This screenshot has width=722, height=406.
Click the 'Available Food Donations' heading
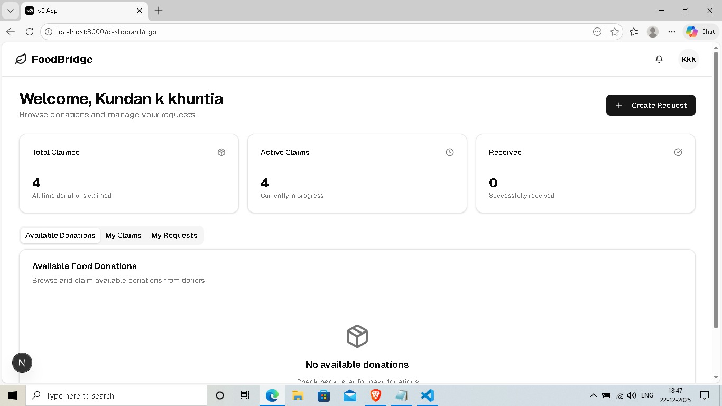pos(85,266)
